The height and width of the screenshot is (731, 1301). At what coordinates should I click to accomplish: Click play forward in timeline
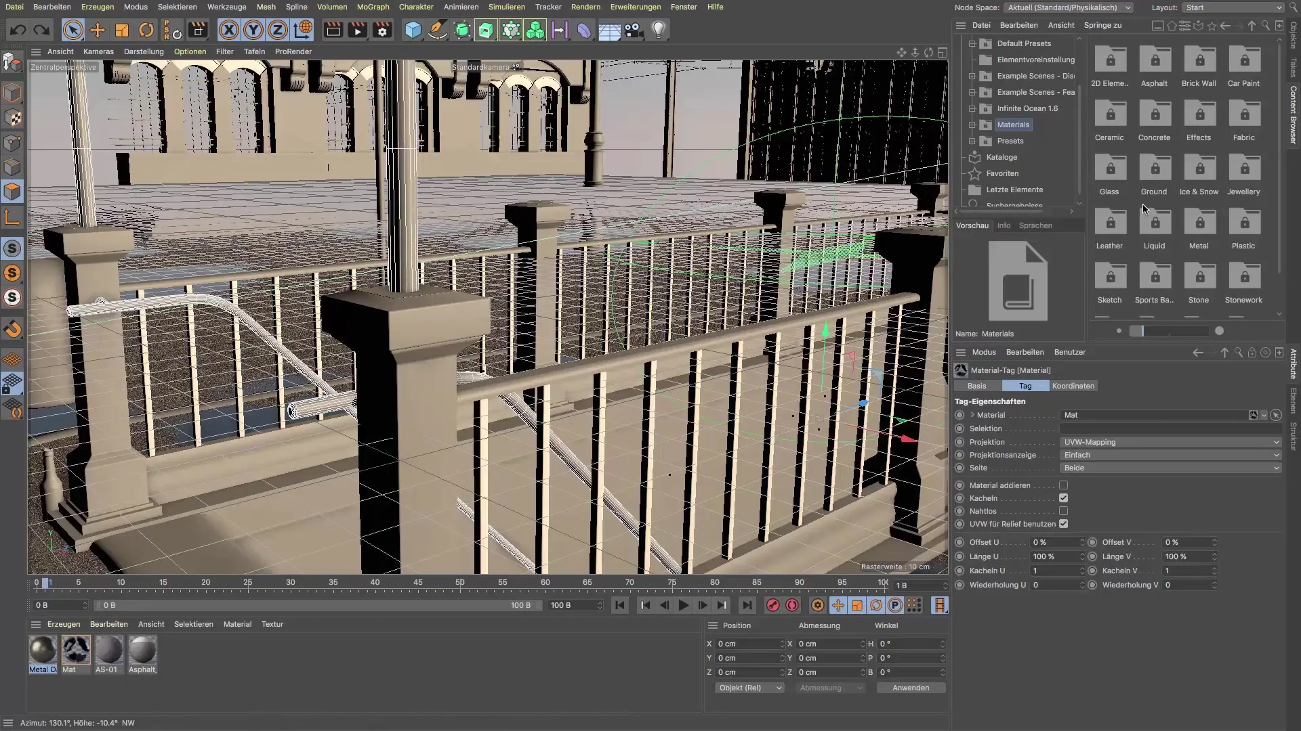tap(684, 605)
